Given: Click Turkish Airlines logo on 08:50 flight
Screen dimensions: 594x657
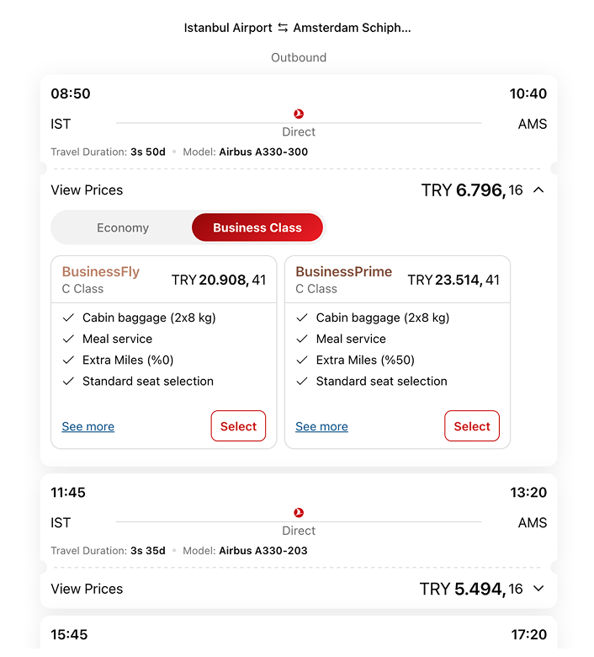Looking at the screenshot, I should point(299,114).
